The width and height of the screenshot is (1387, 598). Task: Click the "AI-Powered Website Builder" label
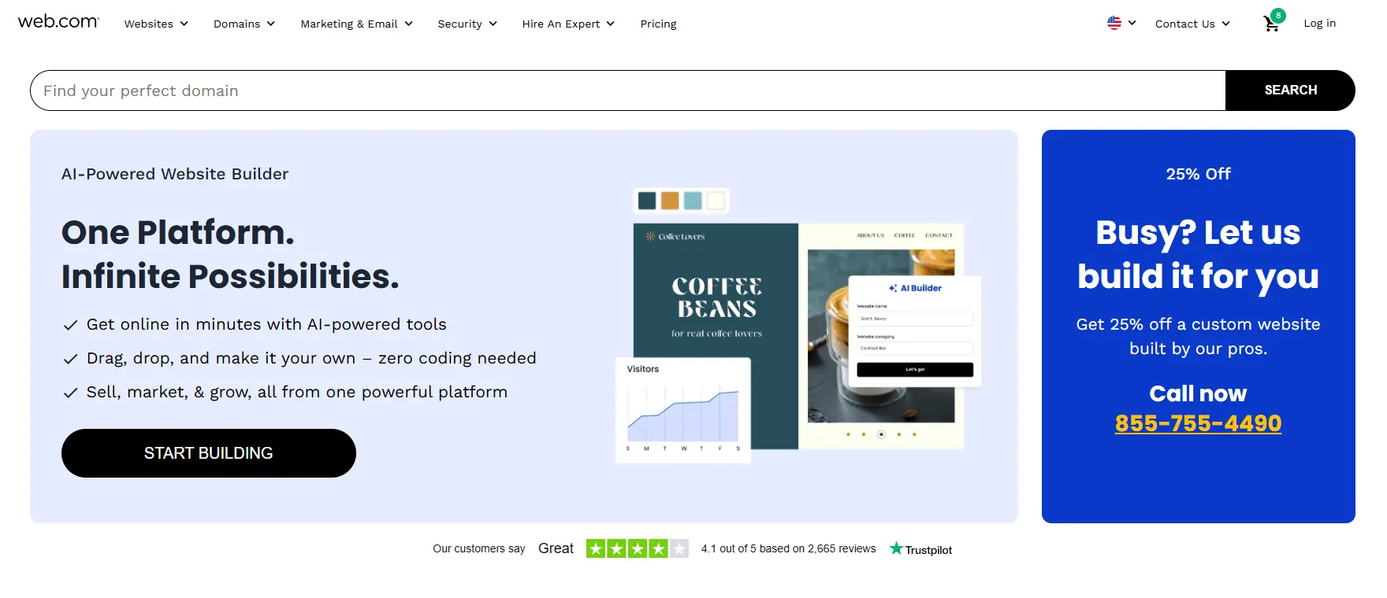[x=175, y=174]
